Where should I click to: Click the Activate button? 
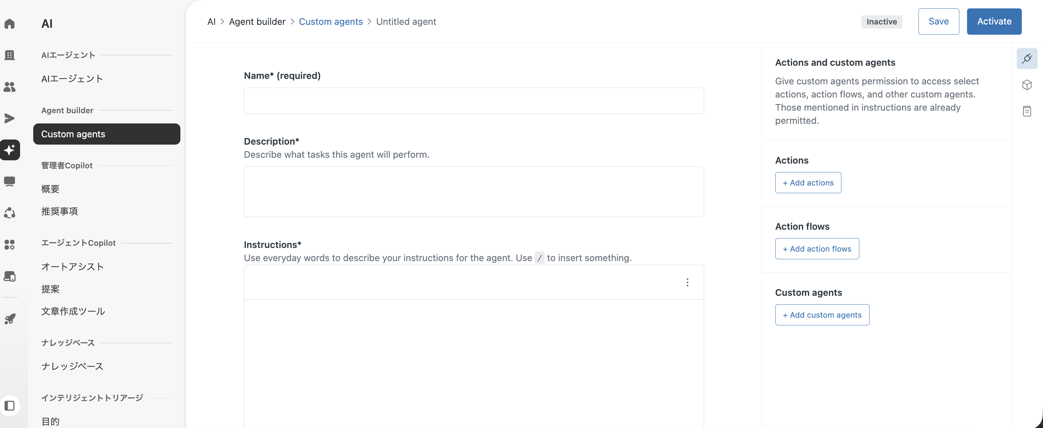[994, 22]
